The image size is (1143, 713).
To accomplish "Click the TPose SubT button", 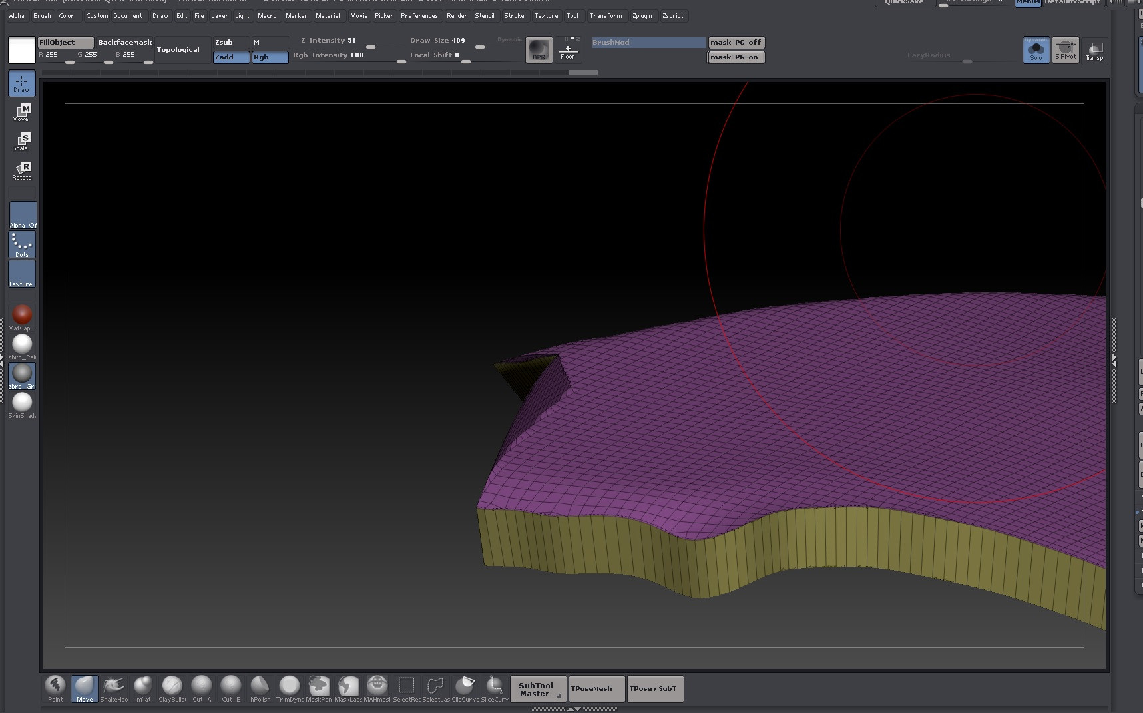I will tap(655, 689).
